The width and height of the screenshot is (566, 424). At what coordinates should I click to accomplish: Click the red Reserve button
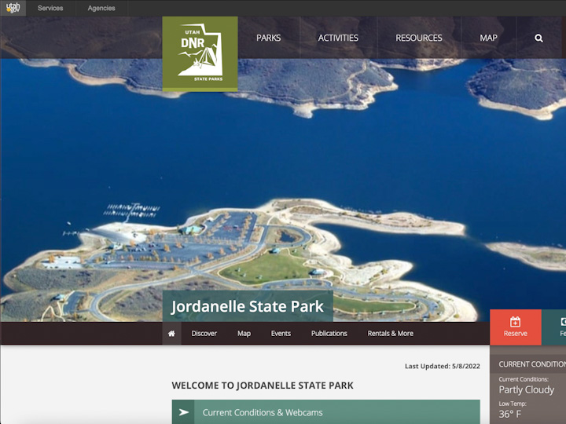click(516, 327)
